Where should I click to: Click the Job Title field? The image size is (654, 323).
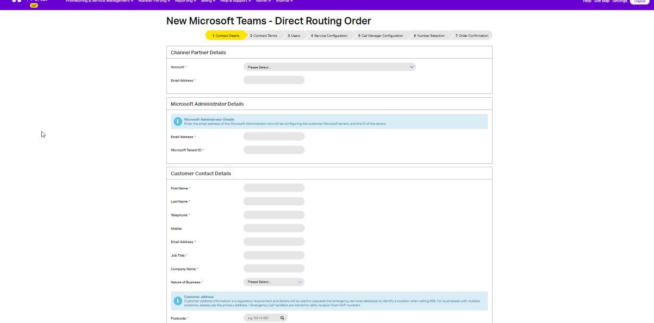pyautogui.click(x=274, y=255)
